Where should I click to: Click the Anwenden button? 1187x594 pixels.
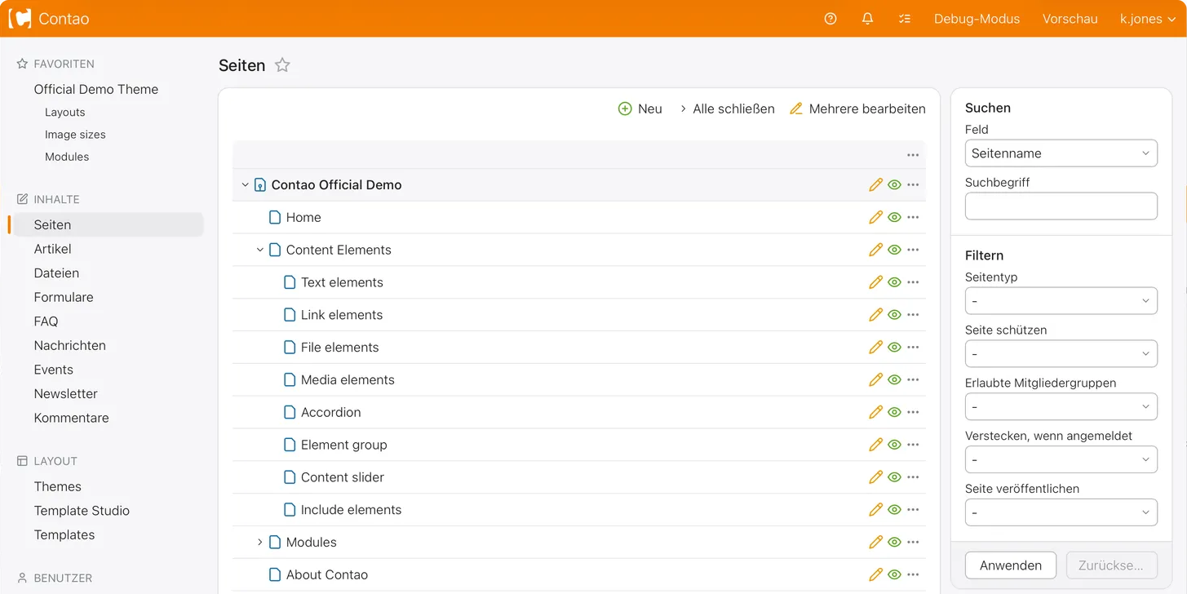tap(1011, 565)
